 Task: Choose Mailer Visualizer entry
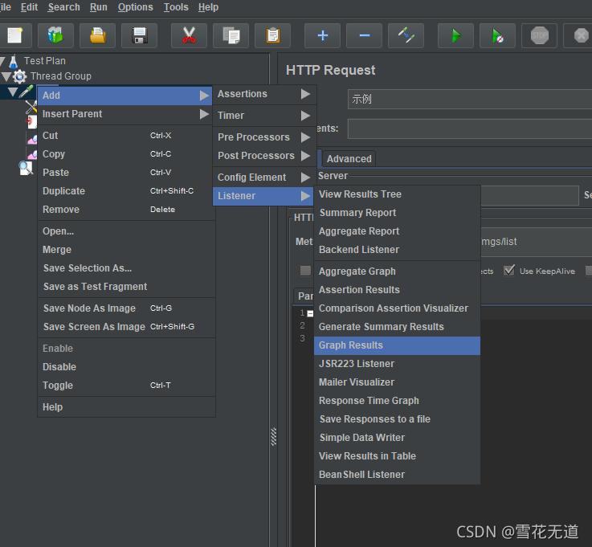pos(397,382)
